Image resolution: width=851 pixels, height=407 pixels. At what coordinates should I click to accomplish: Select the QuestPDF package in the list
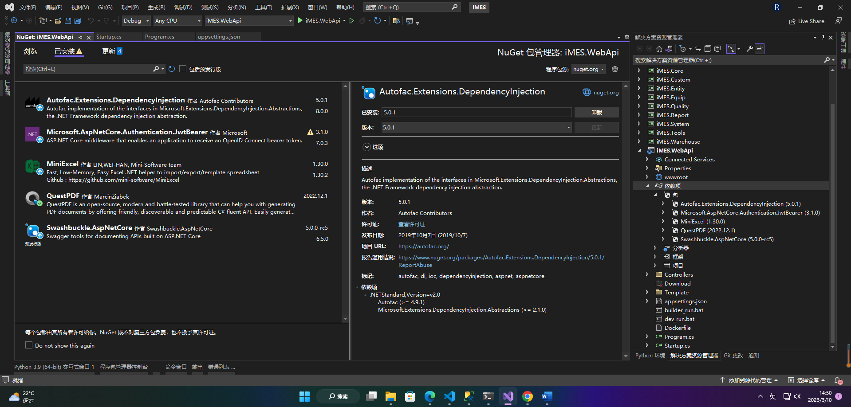coord(177,203)
